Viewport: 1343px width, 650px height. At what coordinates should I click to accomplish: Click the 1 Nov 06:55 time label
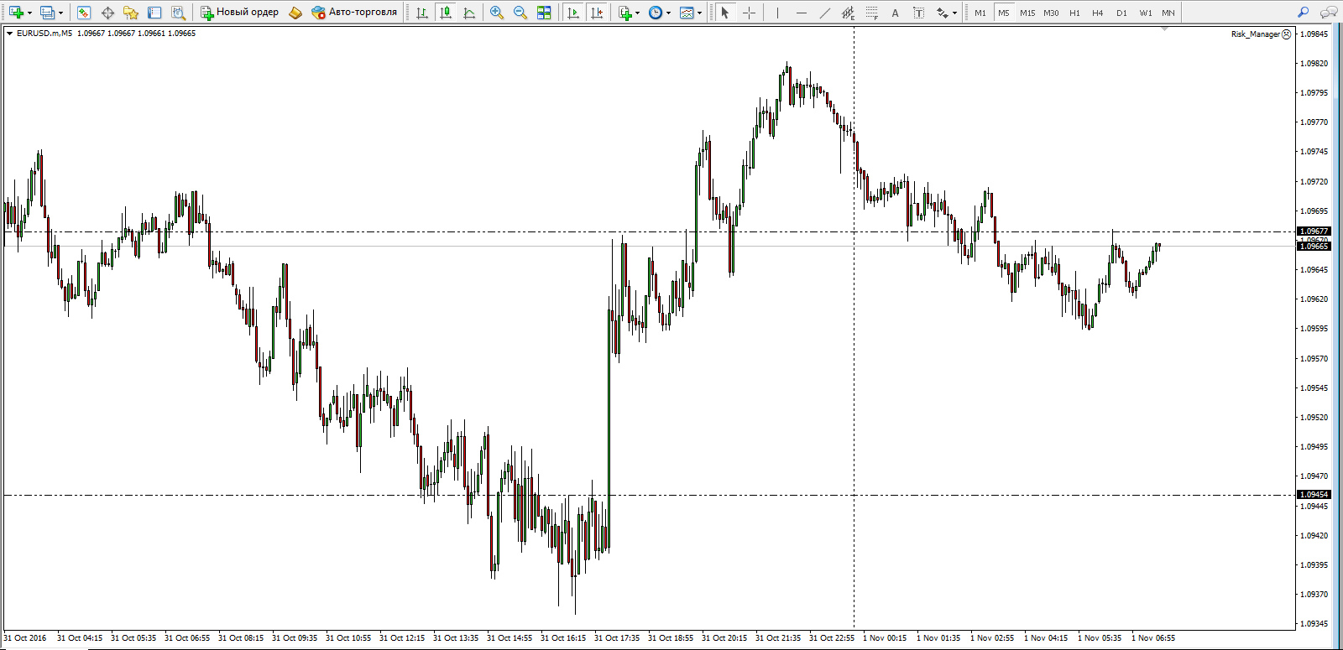point(1153,638)
